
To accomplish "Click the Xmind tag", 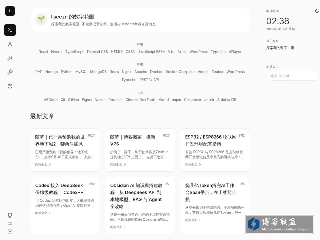I will 163,100.
